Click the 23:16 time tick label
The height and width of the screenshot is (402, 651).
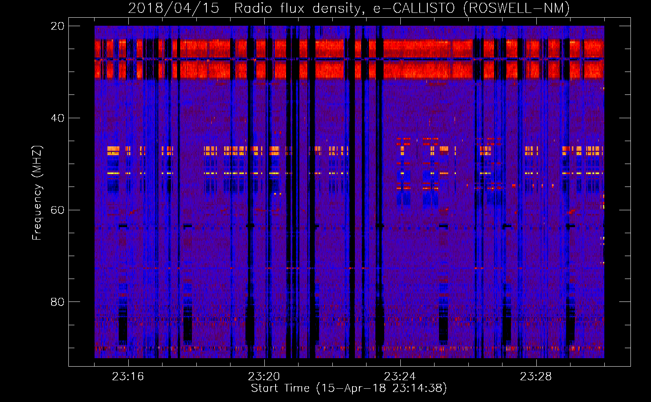128,377
